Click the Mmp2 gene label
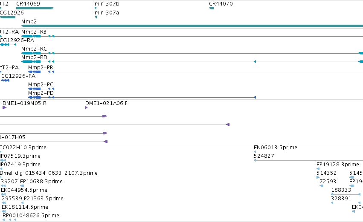Image resolution: width=363 pixels, height=222 pixels. (x=29, y=22)
